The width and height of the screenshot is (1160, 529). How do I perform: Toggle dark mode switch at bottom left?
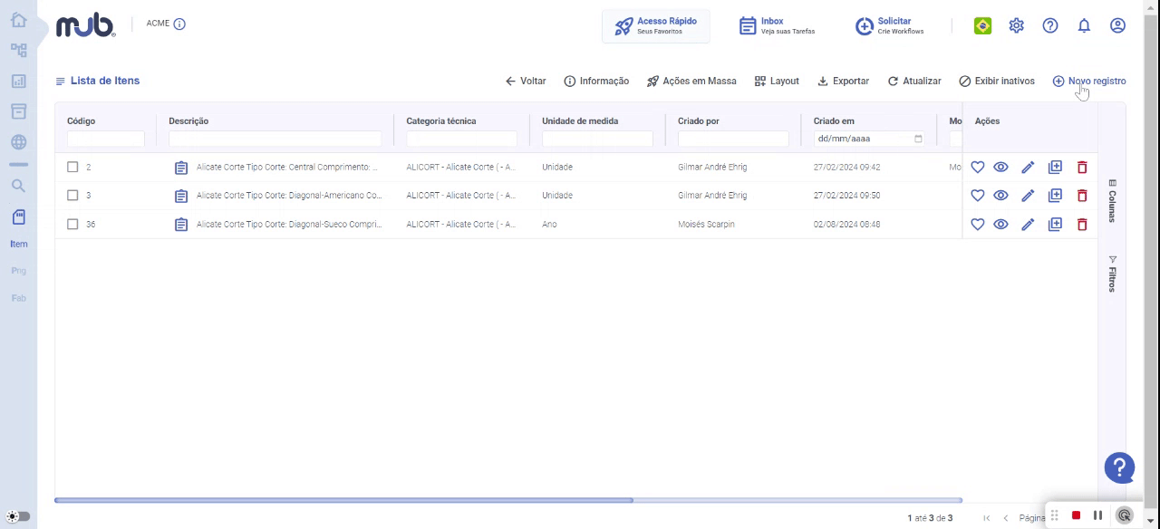[18, 516]
